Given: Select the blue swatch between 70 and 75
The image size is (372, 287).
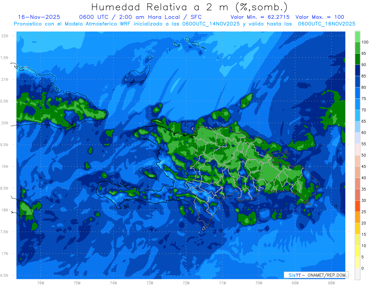Looking at the screenshot, I should (x=357, y=104).
